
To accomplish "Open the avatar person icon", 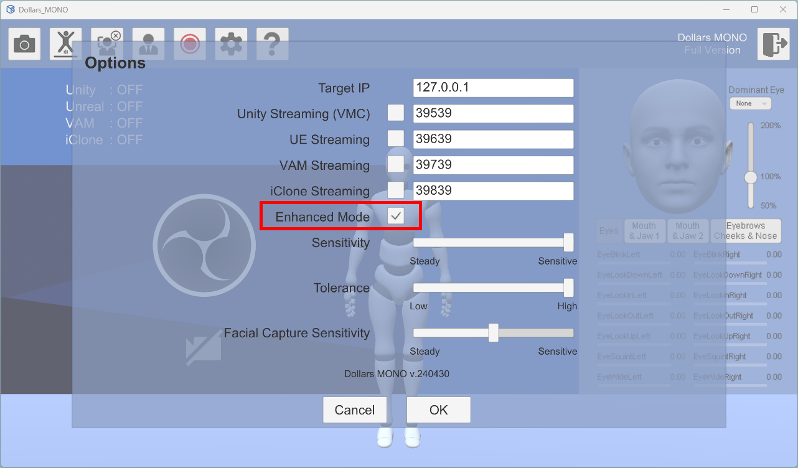I will (148, 44).
